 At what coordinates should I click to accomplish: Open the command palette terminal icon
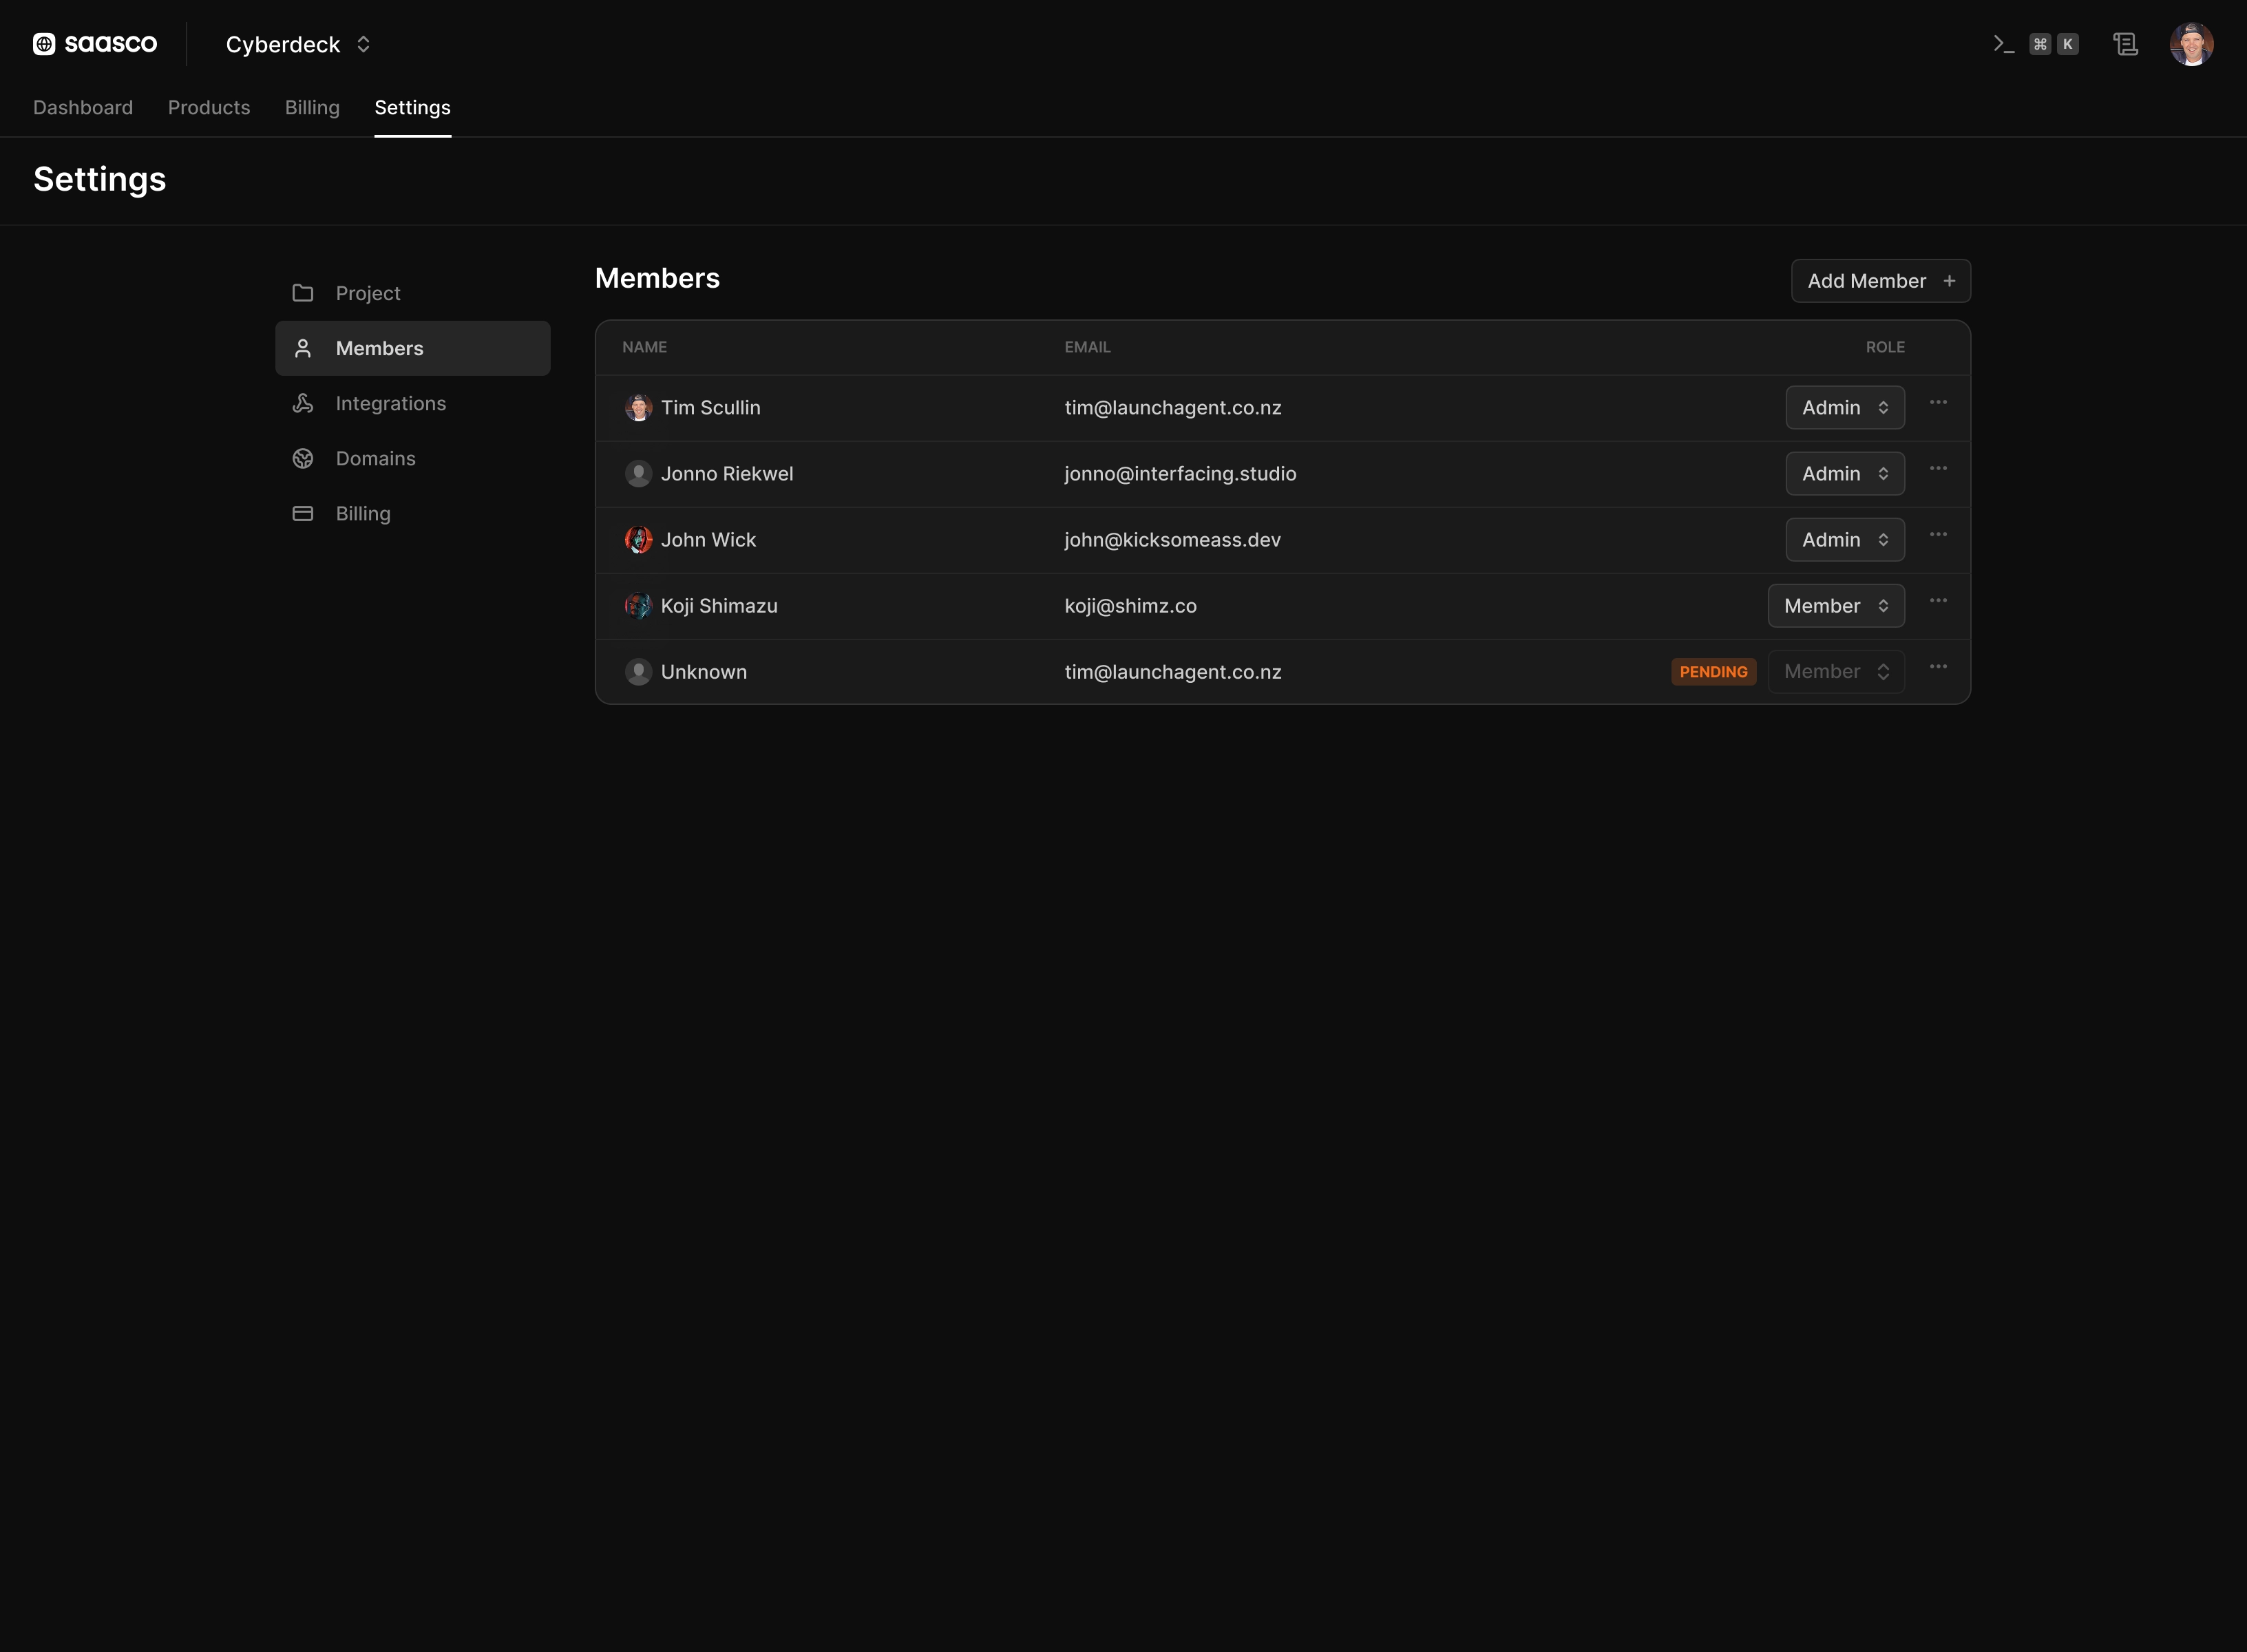point(2003,44)
